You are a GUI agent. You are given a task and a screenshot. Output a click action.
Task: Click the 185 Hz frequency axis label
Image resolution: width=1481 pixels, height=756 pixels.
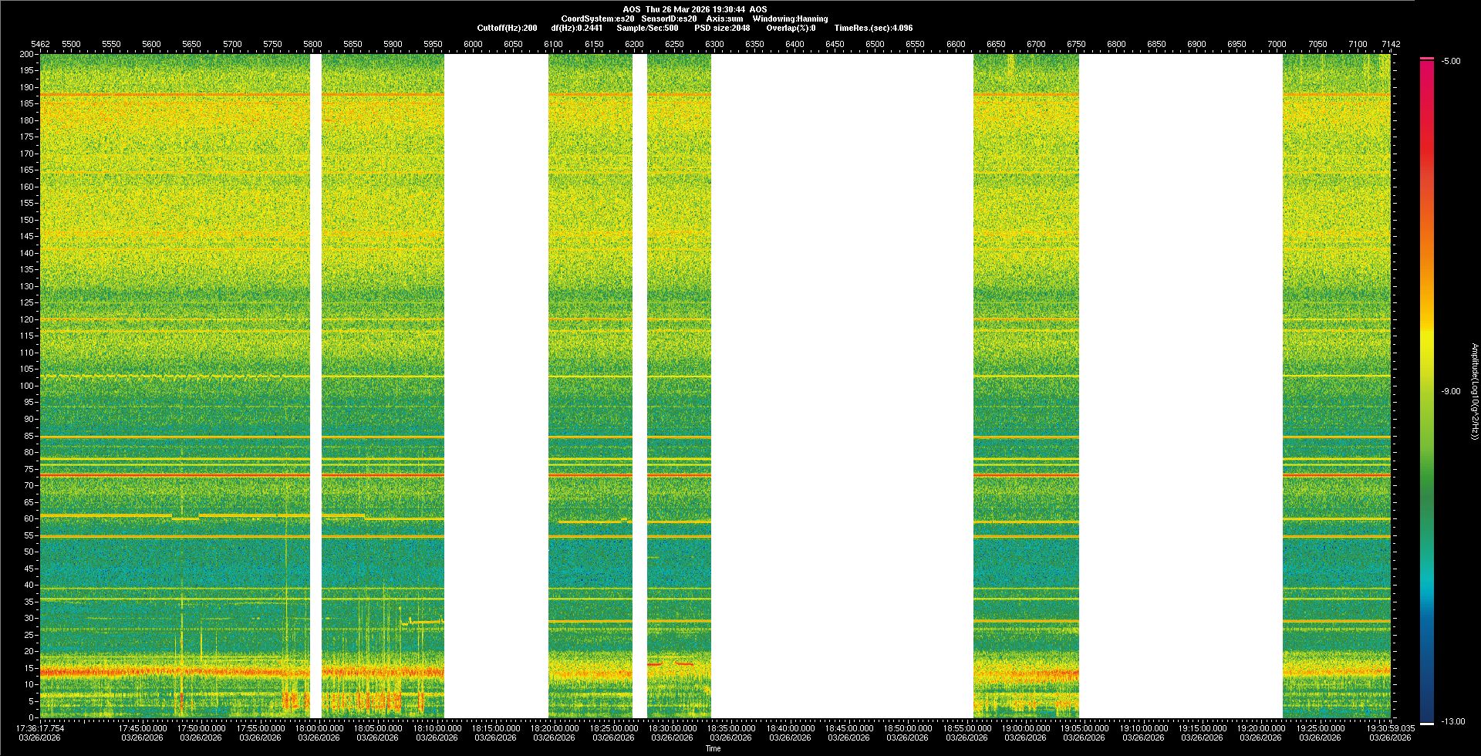[27, 104]
